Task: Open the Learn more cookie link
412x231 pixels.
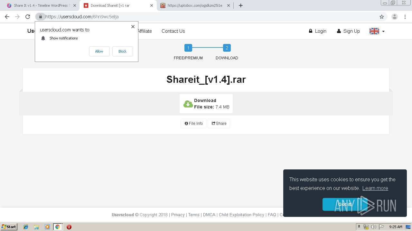Action: coord(375,188)
